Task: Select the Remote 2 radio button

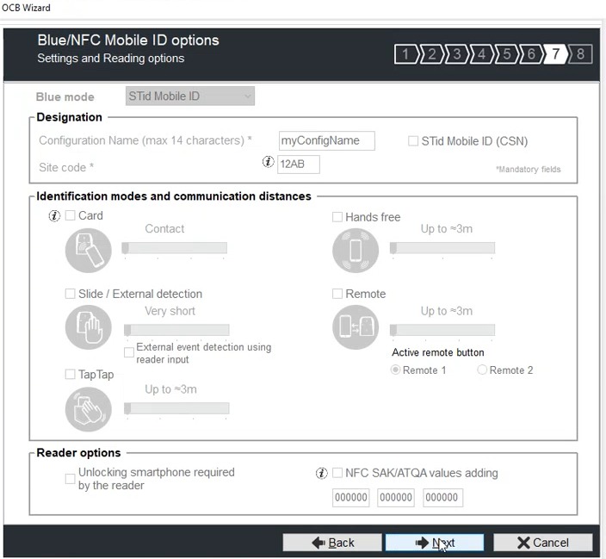Action: [x=482, y=370]
